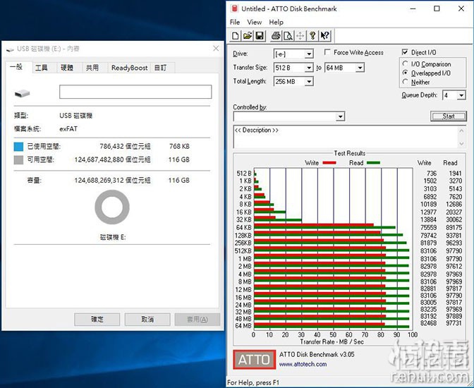Viewport: 474px width, 388px height.
Task: Select I/O Comparison radio button
Action: [x=406, y=63]
